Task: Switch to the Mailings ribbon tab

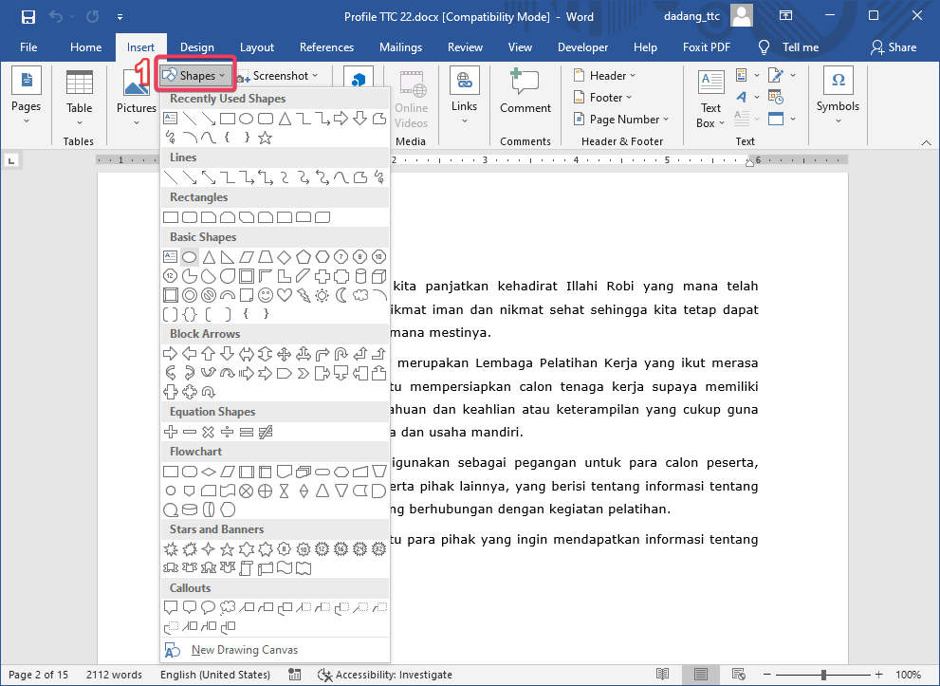Action: click(400, 46)
